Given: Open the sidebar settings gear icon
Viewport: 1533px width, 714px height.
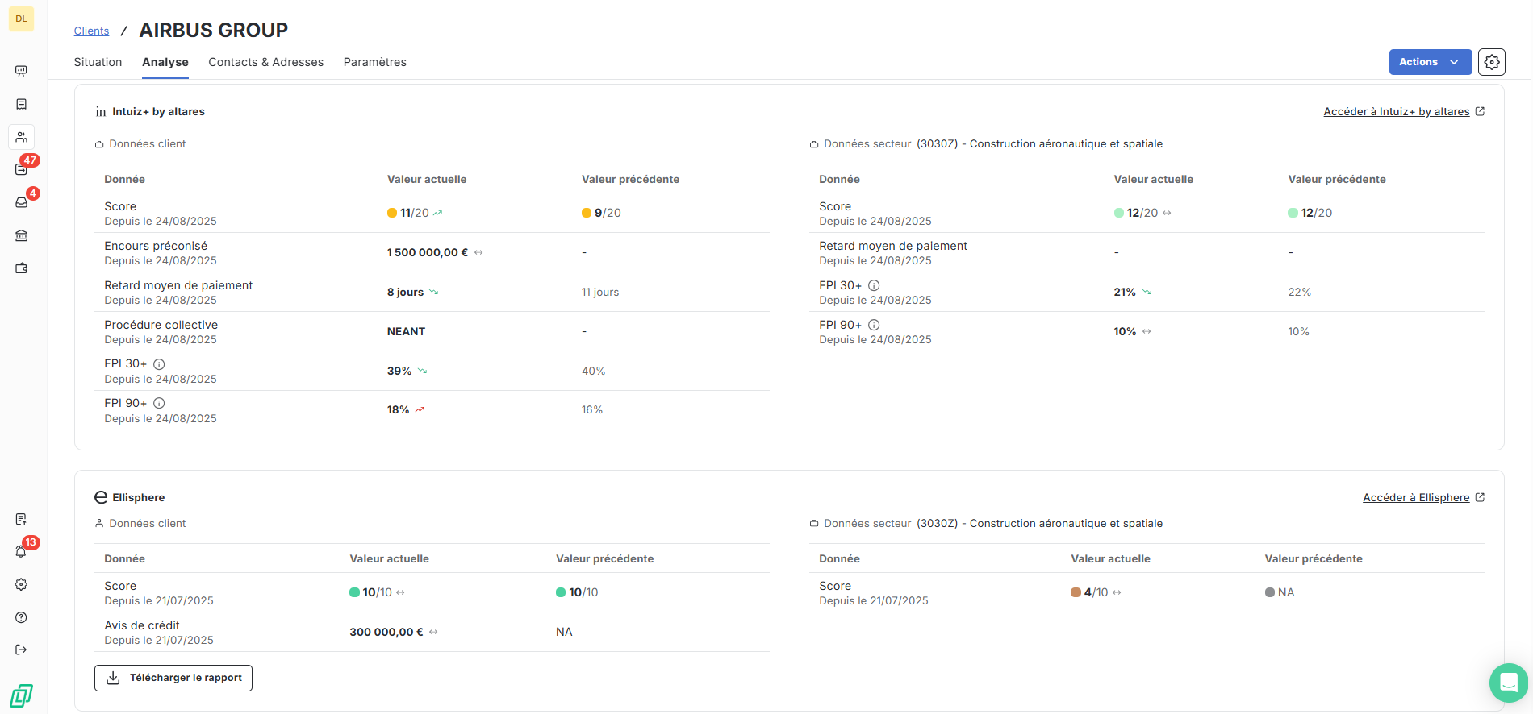Looking at the screenshot, I should pos(22,584).
